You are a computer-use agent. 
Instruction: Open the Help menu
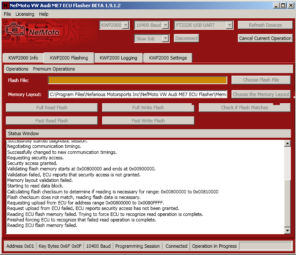[x=44, y=14]
